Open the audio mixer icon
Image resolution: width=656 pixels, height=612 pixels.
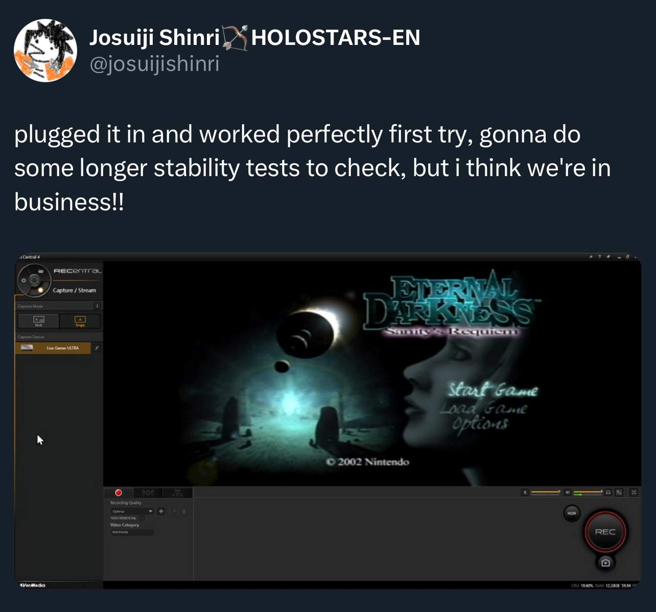click(619, 493)
